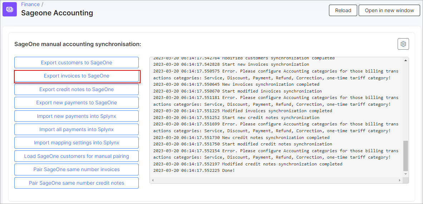The height and width of the screenshot is (204, 423).
Task: Export customers to SageOne
Action: tap(77, 63)
